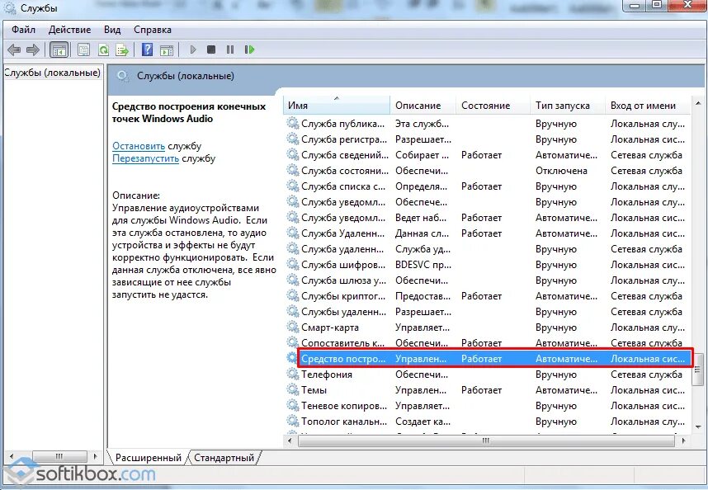708x490 pixels.
Task: Open the Help question mark icon
Action: [147, 49]
